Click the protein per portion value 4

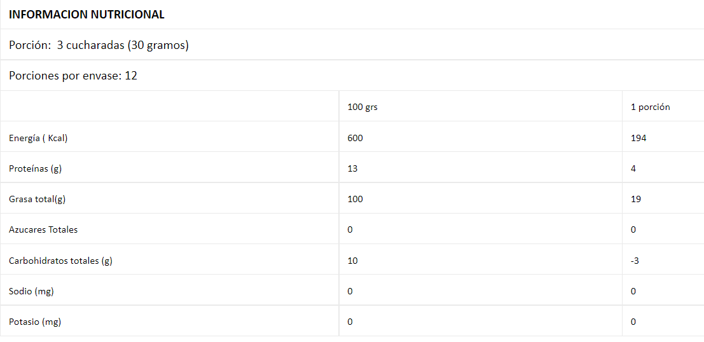coord(633,168)
